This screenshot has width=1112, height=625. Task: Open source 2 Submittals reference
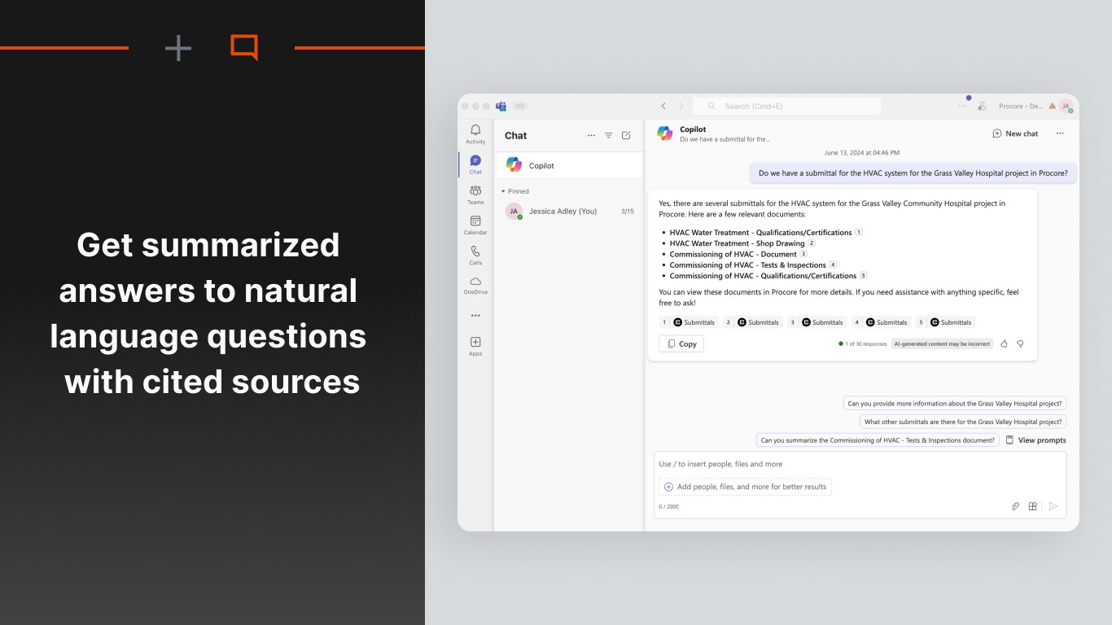point(752,322)
